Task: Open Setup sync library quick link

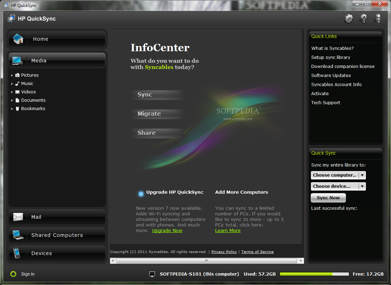Action: pyautogui.click(x=331, y=57)
